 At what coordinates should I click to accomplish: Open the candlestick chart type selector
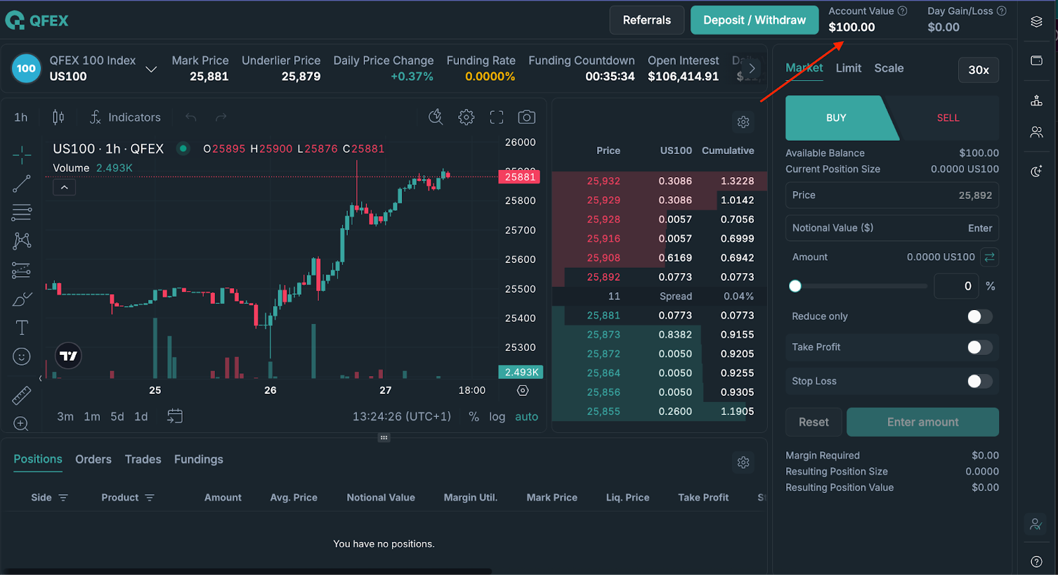click(x=58, y=117)
